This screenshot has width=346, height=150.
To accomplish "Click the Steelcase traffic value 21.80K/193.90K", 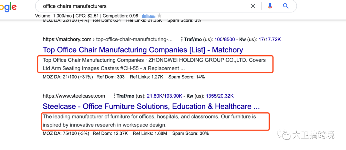I will pyautogui.click(x=164, y=96).
